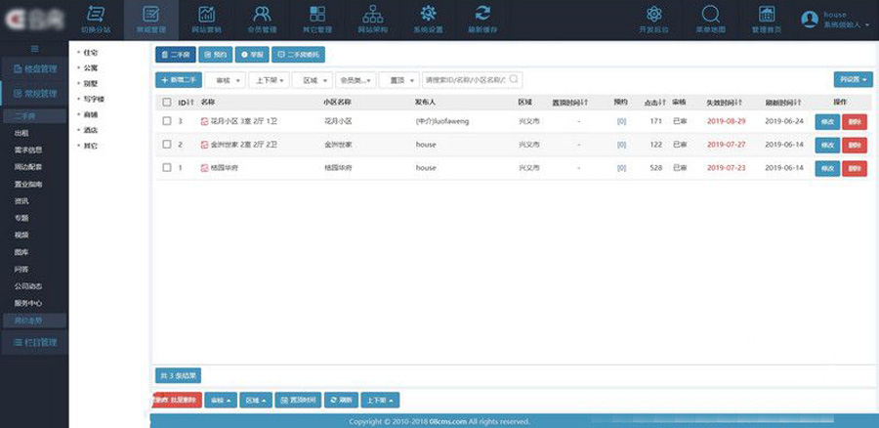879x428 pixels.
Task: Click the 刷新缓存 refresh icon
Action: coord(482,14)
